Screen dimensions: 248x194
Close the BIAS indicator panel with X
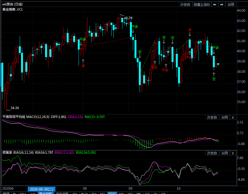pos(233,153)
